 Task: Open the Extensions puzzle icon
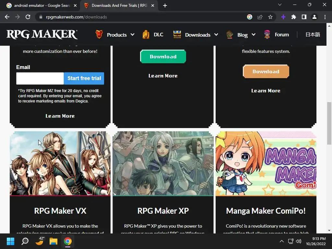coord(293,17)
